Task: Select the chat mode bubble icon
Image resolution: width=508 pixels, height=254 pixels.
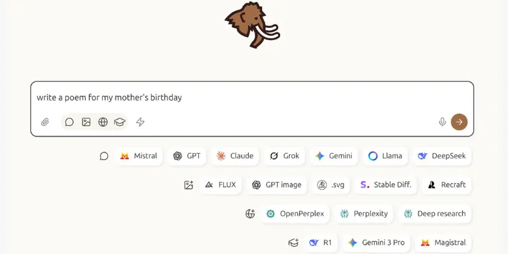Action: pos(69,122)
